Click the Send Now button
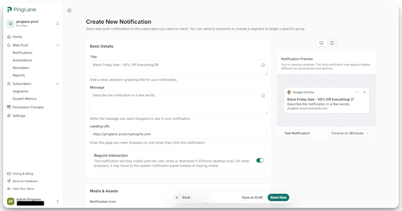402x211 pixels. pos(278,197)
